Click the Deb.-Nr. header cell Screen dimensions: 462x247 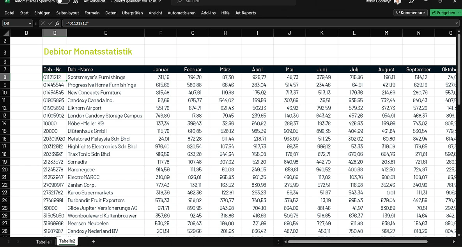point(55,69)
